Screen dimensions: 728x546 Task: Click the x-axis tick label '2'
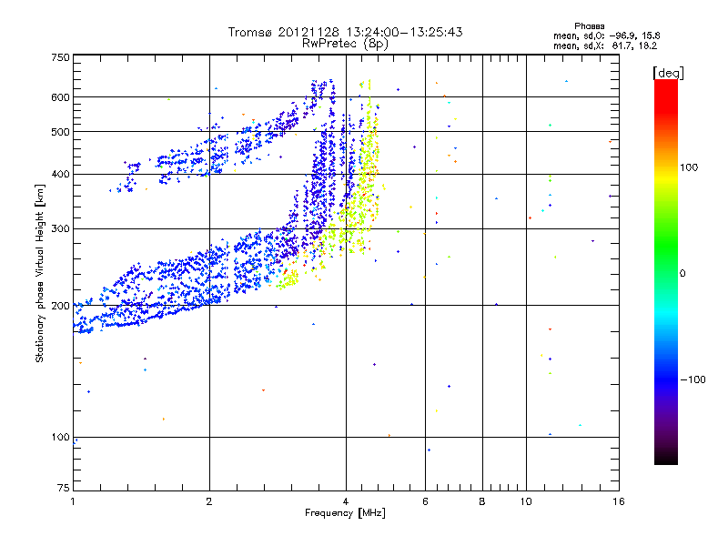209,501
